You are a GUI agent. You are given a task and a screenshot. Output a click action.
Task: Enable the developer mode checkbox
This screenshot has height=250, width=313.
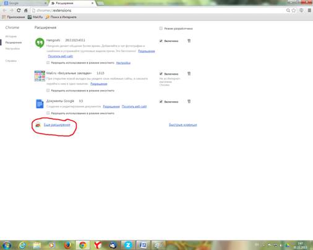click(x=161, y=28)
